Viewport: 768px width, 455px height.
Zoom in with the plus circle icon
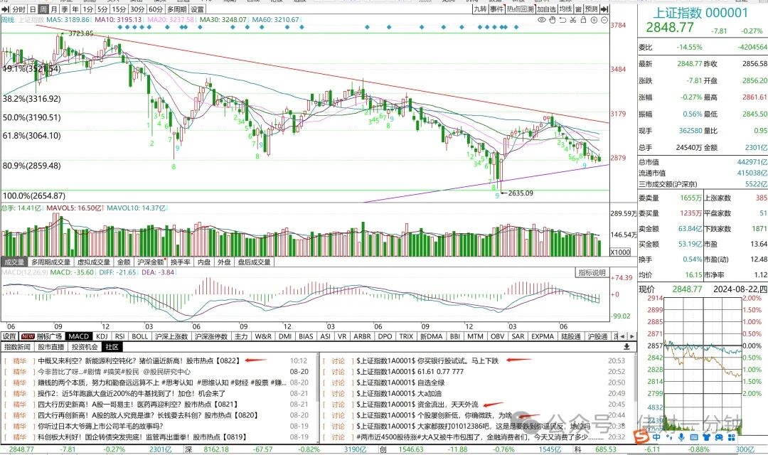[x=594, y=20]
